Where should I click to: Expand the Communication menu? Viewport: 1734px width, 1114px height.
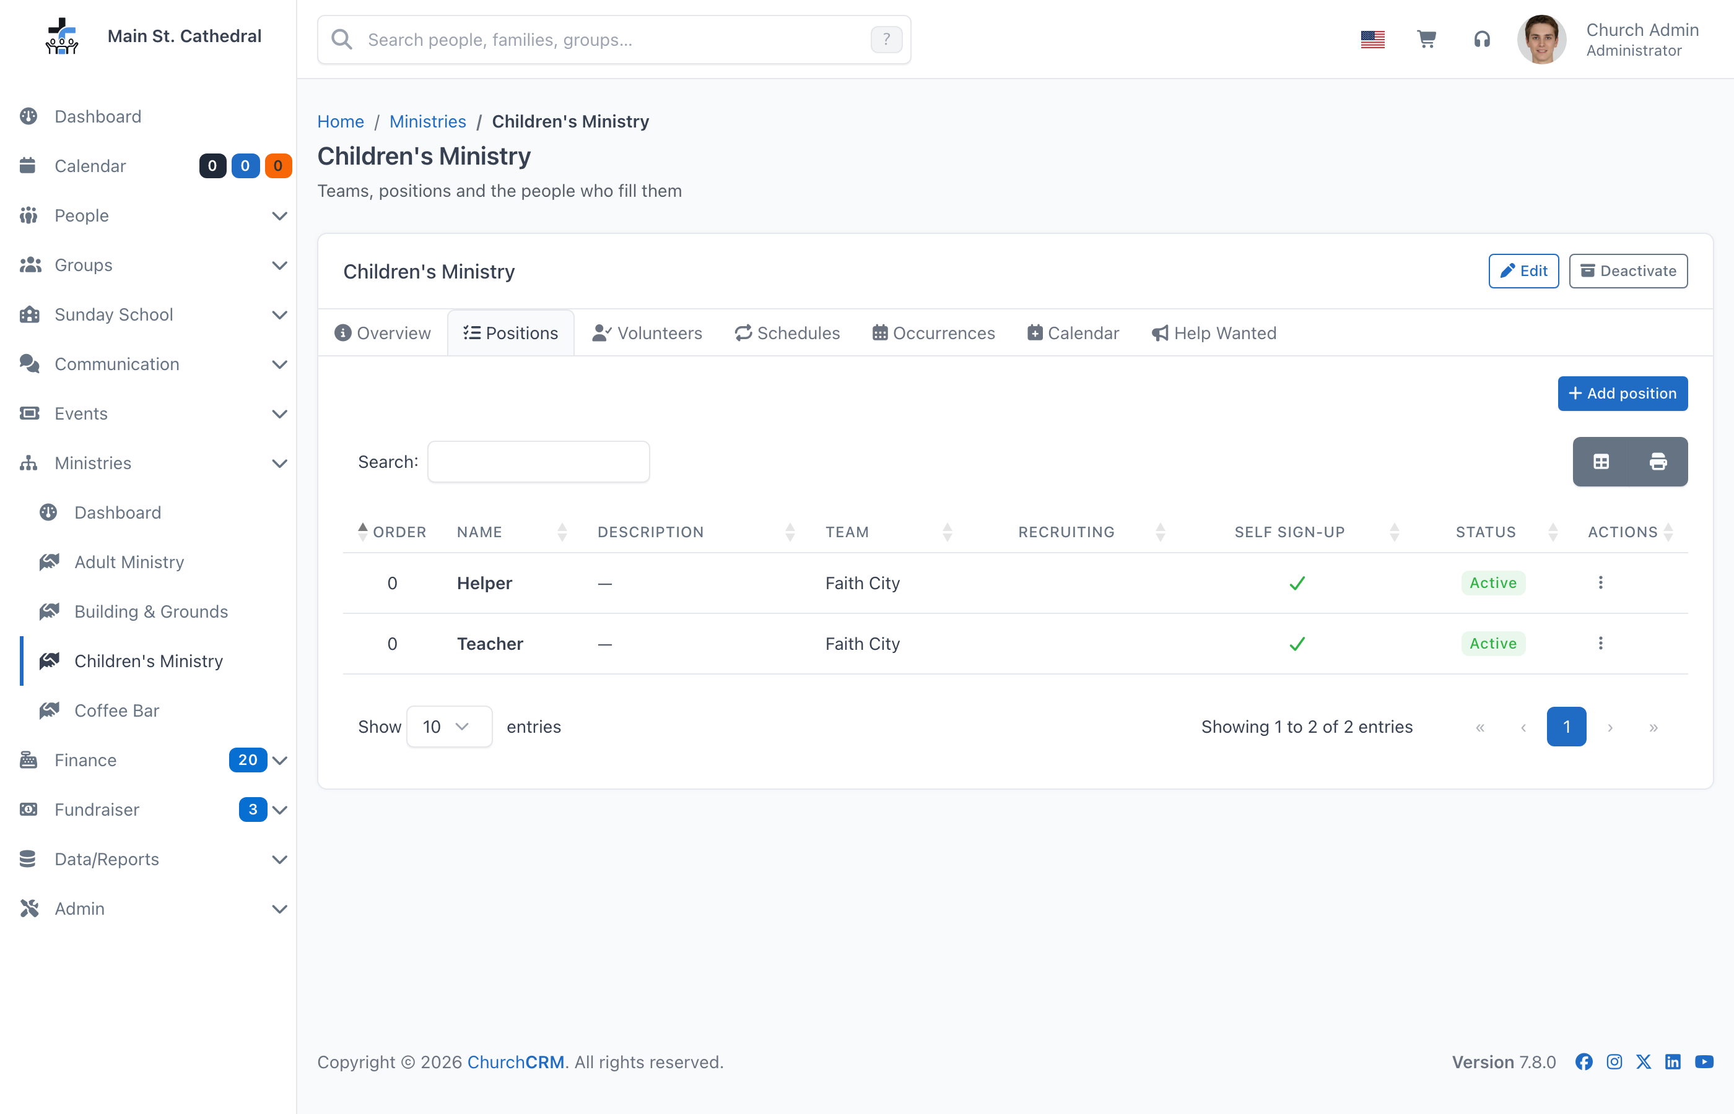click(147, 364)
